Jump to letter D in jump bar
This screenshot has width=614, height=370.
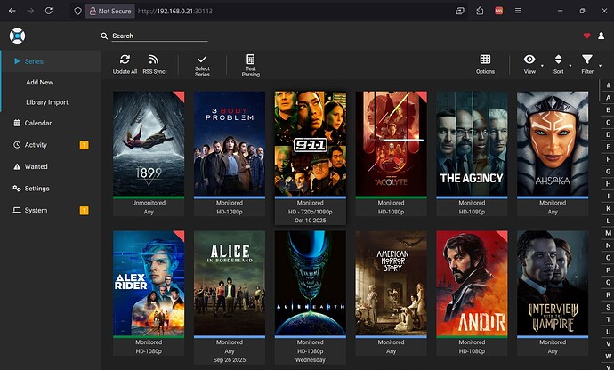[x=608, y=134]
